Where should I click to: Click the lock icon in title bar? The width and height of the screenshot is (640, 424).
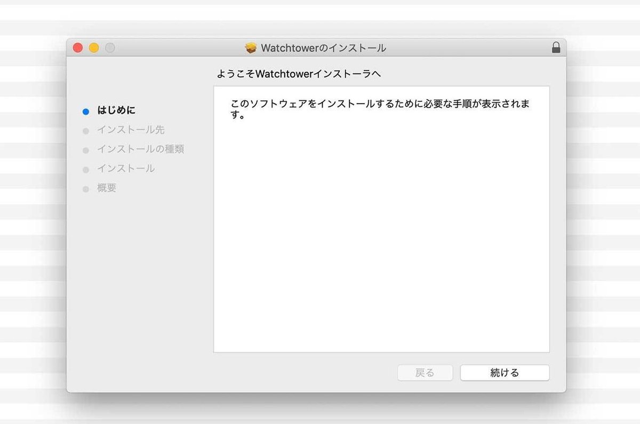[x=556, y=48]
